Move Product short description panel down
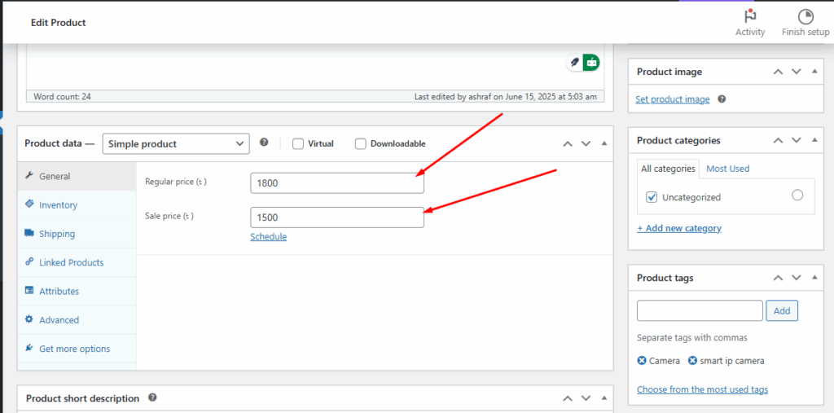The image size is (834, 413). (586, 398)
